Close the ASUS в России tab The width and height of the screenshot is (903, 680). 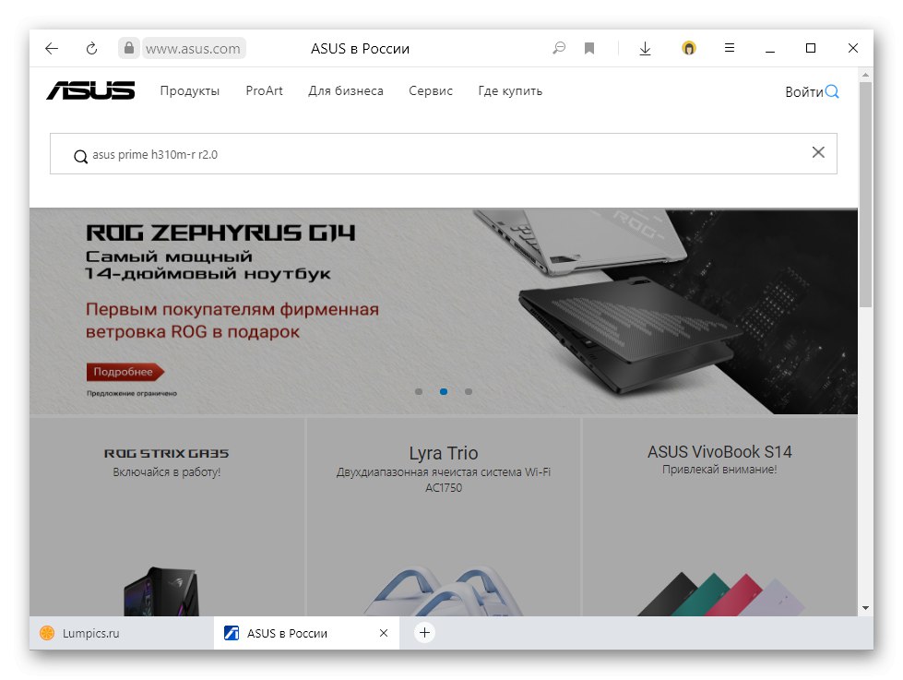[x=384, y=633]
